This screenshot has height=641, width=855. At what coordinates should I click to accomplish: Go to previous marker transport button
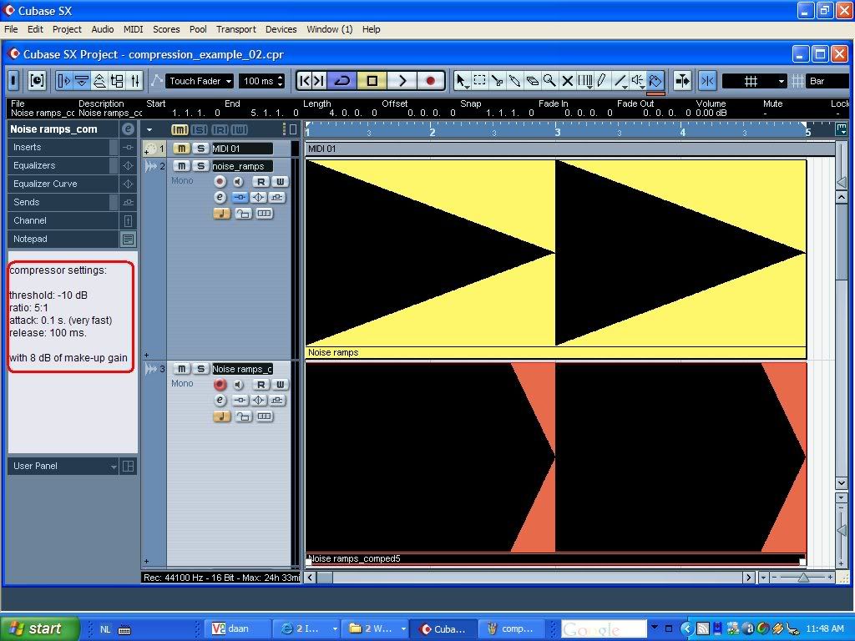[305, 81]
